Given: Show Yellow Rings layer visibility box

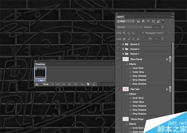Looking at the screenshot, I should point(118,119).
